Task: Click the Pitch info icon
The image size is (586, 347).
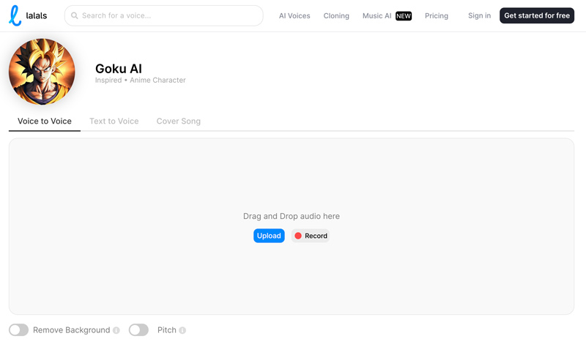Action: [x=182, y=330]
